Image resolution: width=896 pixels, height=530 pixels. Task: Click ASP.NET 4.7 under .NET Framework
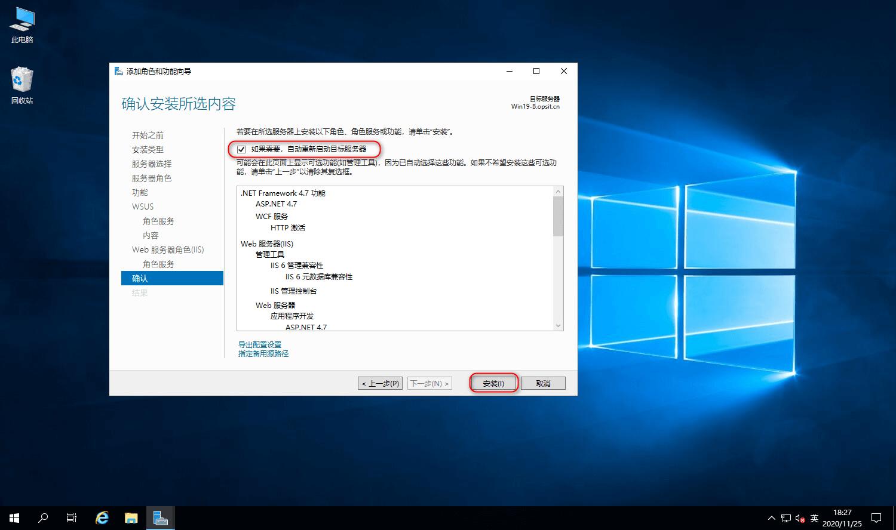click(276, 204)
